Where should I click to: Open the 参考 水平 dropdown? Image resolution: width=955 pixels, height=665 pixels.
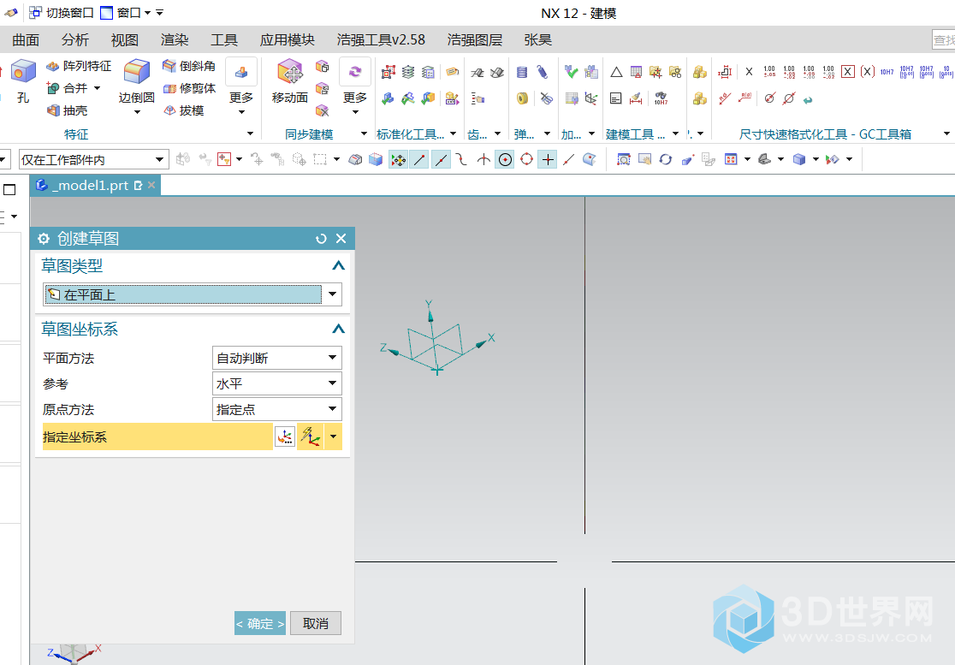277,383
